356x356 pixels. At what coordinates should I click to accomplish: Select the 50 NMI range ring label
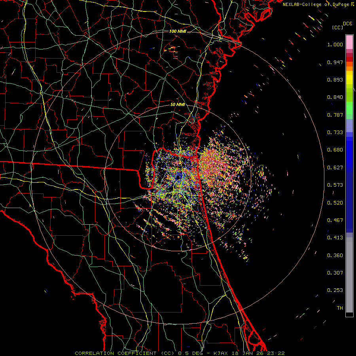[178, 104]
